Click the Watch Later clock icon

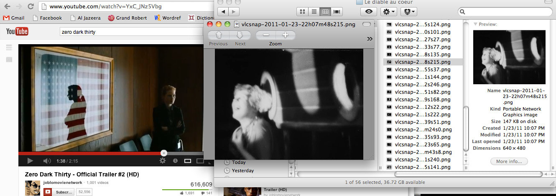[x=175, y=161]
